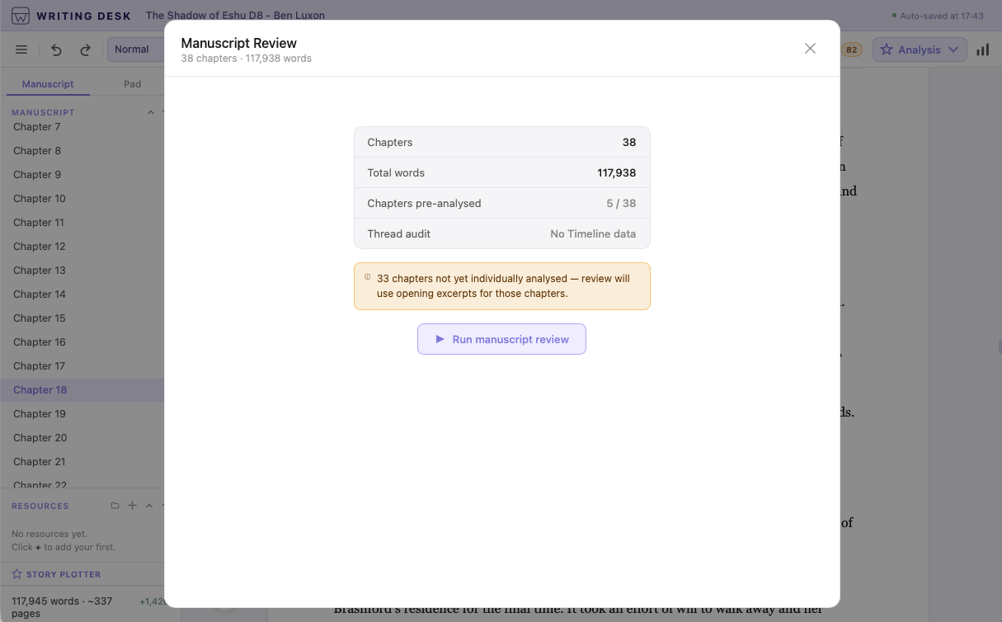Click the Auto-saved status indicator

(938, 16)
